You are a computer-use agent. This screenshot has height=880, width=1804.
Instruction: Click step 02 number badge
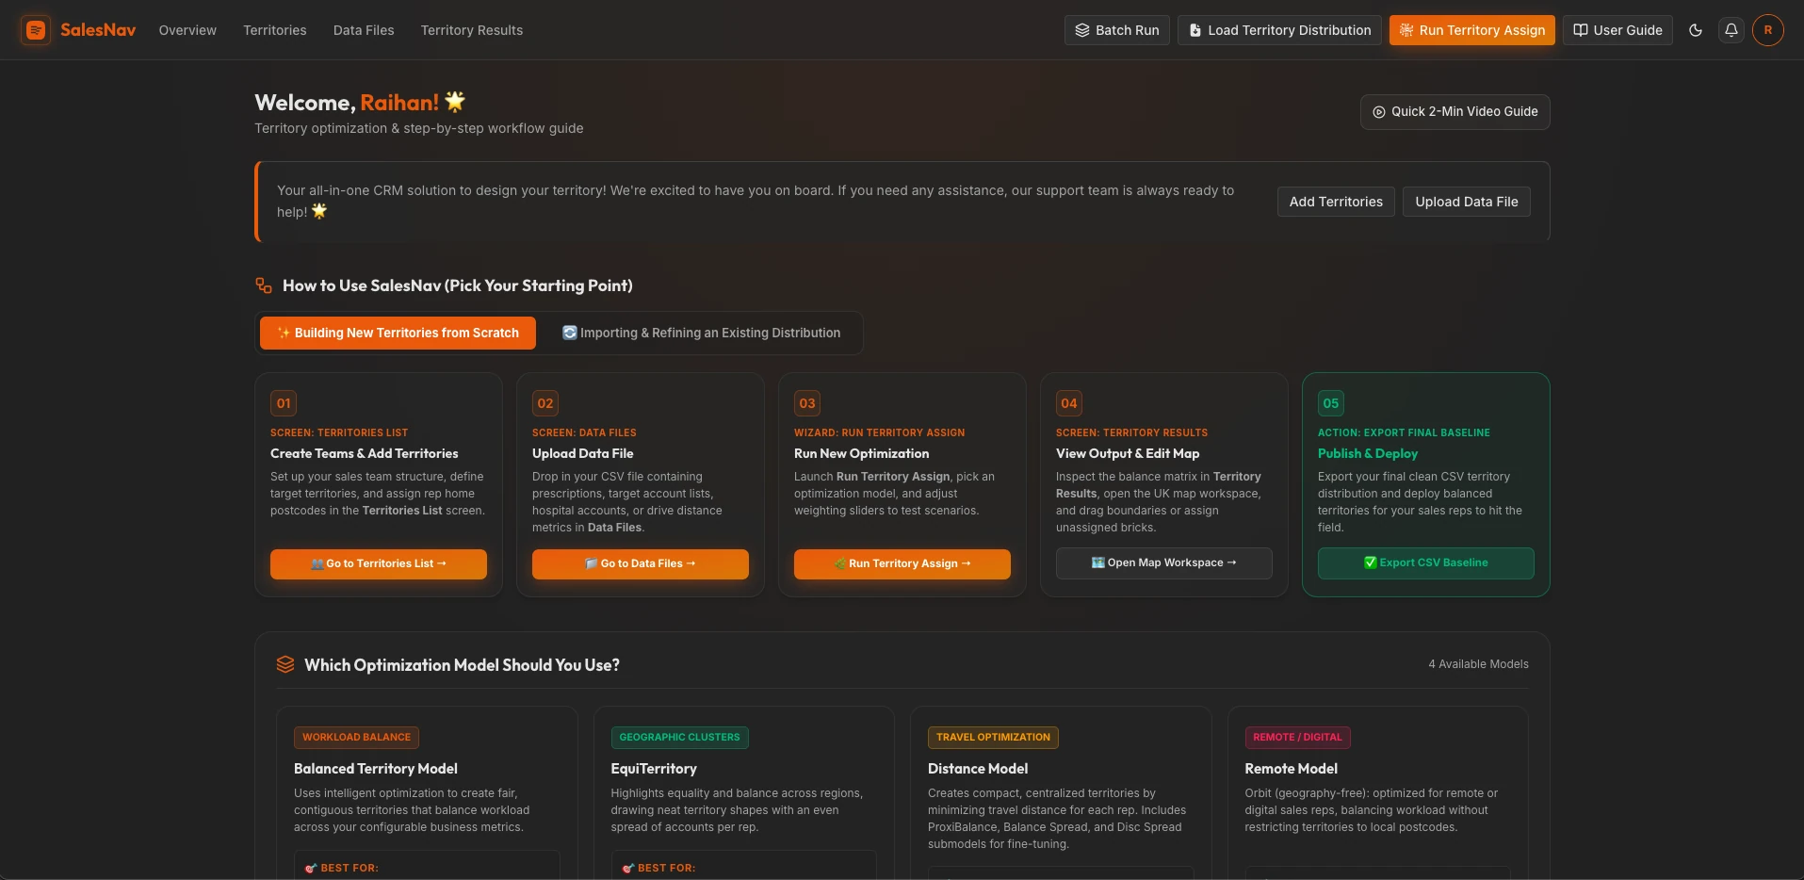pos(545,403)
